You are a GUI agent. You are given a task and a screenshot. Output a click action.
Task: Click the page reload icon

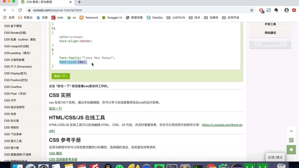pyautogui.click(x=19, y=10)
